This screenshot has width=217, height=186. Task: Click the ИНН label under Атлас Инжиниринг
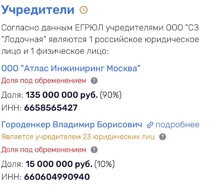tap(11, 108)
